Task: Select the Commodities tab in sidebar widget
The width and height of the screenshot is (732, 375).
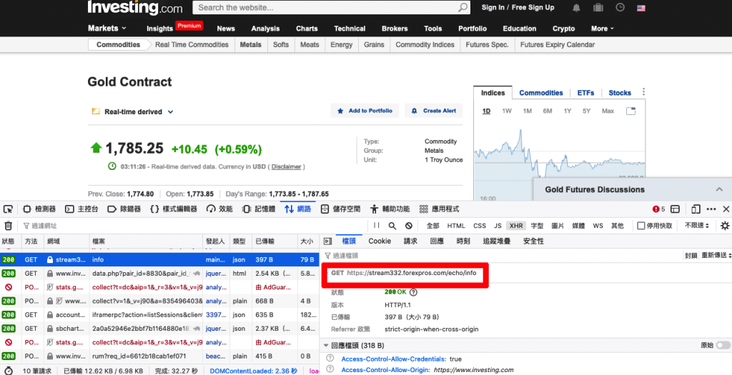Action: click(x=541, y=93)
